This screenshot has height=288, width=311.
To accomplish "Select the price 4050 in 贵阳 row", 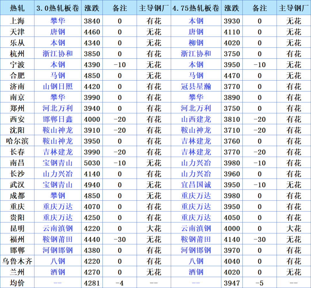I will [x=232, y=218].
